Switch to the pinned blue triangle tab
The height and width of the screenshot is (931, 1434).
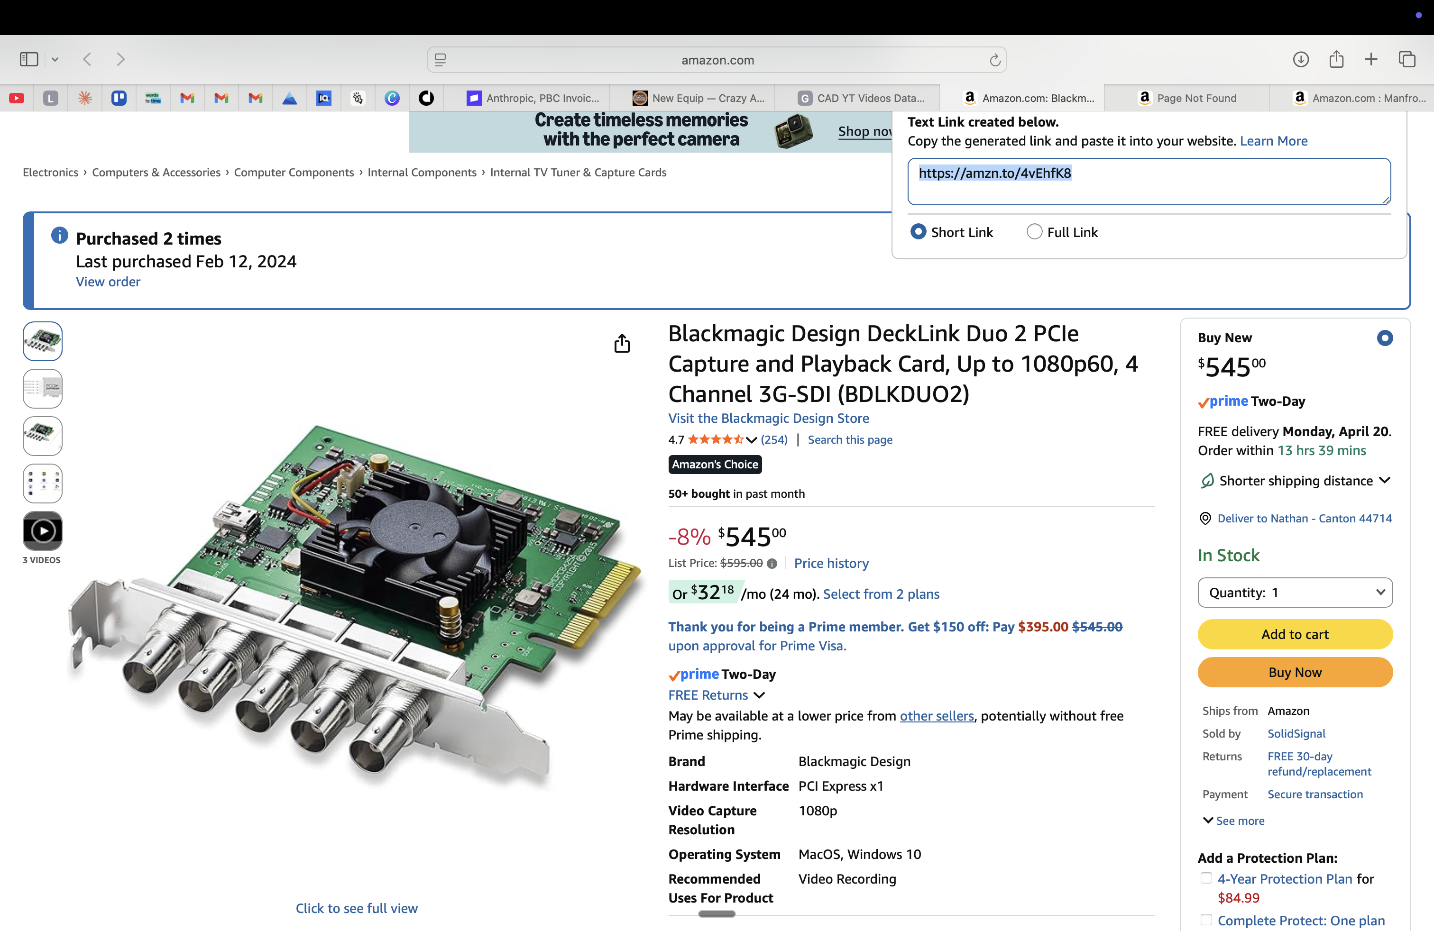point(289,98)
